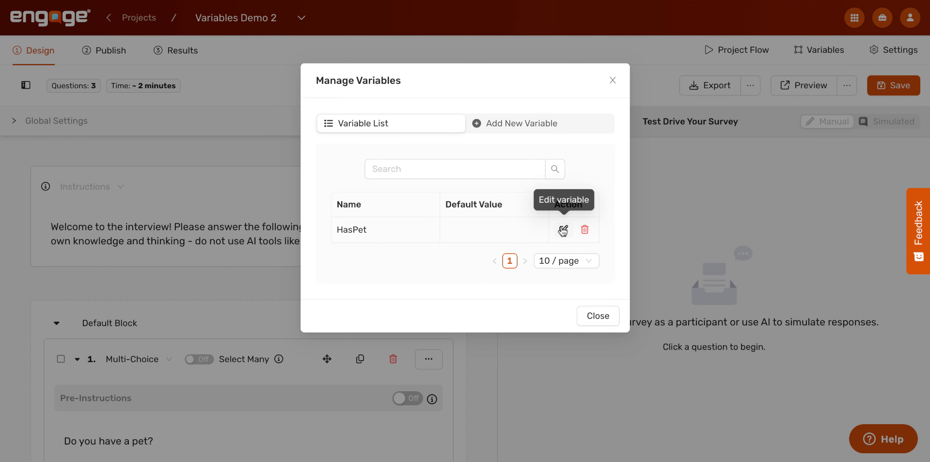930x462 pixels.
Task: Click the question text 'Do you have a pet?'
Action: coord(109,442)
